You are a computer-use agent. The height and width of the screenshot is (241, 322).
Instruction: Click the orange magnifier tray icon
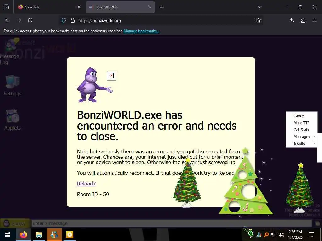tap(266, 234)
